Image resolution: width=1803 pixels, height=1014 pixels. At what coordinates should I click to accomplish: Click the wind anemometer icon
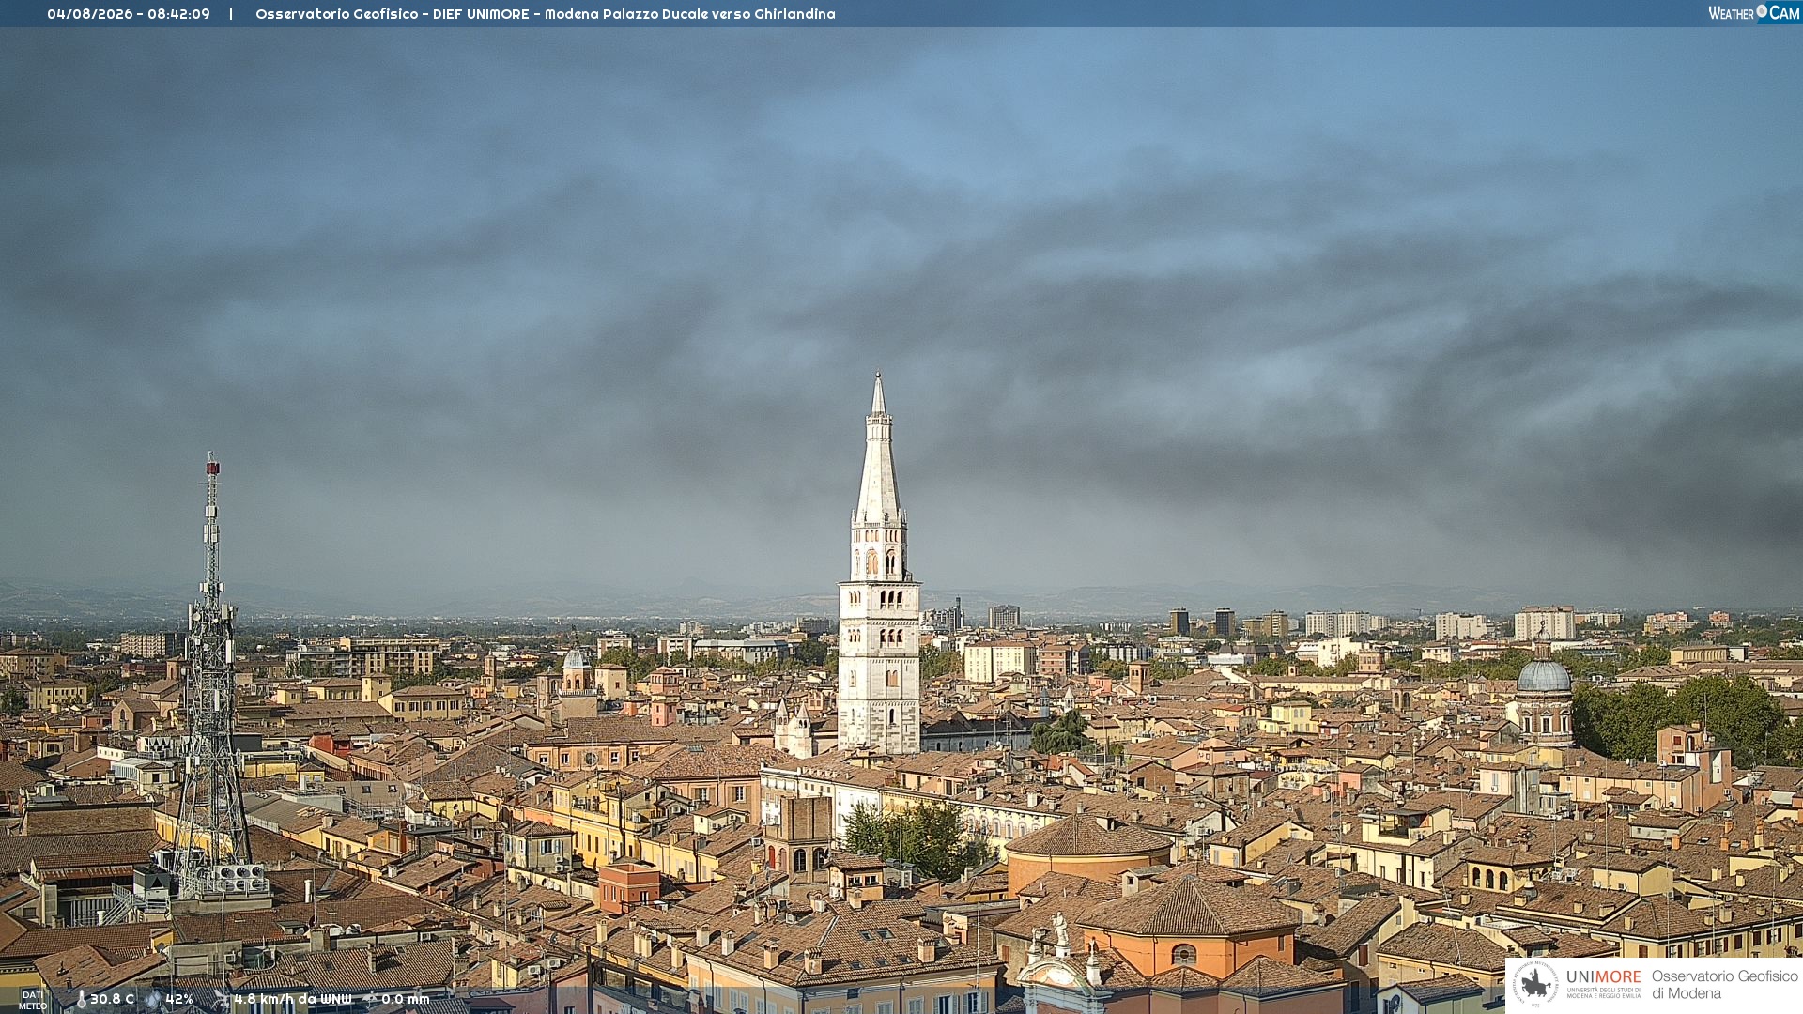[x=221, y=1000]
